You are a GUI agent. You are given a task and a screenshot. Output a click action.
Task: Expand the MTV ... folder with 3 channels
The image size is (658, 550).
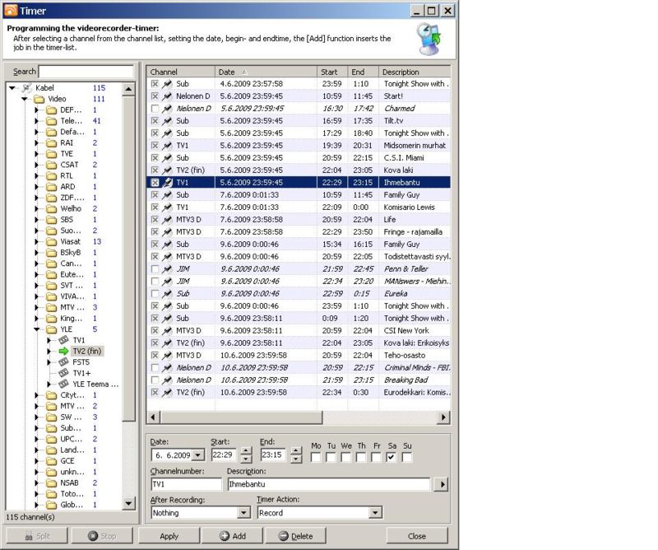click(37, 308)
